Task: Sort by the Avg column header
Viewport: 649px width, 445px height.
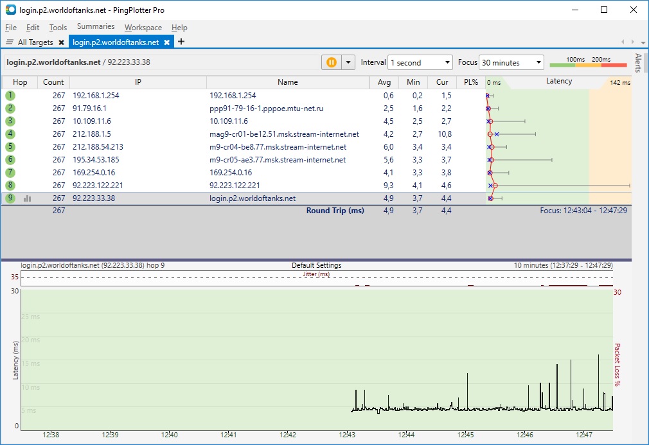Action: coord(384,82)
